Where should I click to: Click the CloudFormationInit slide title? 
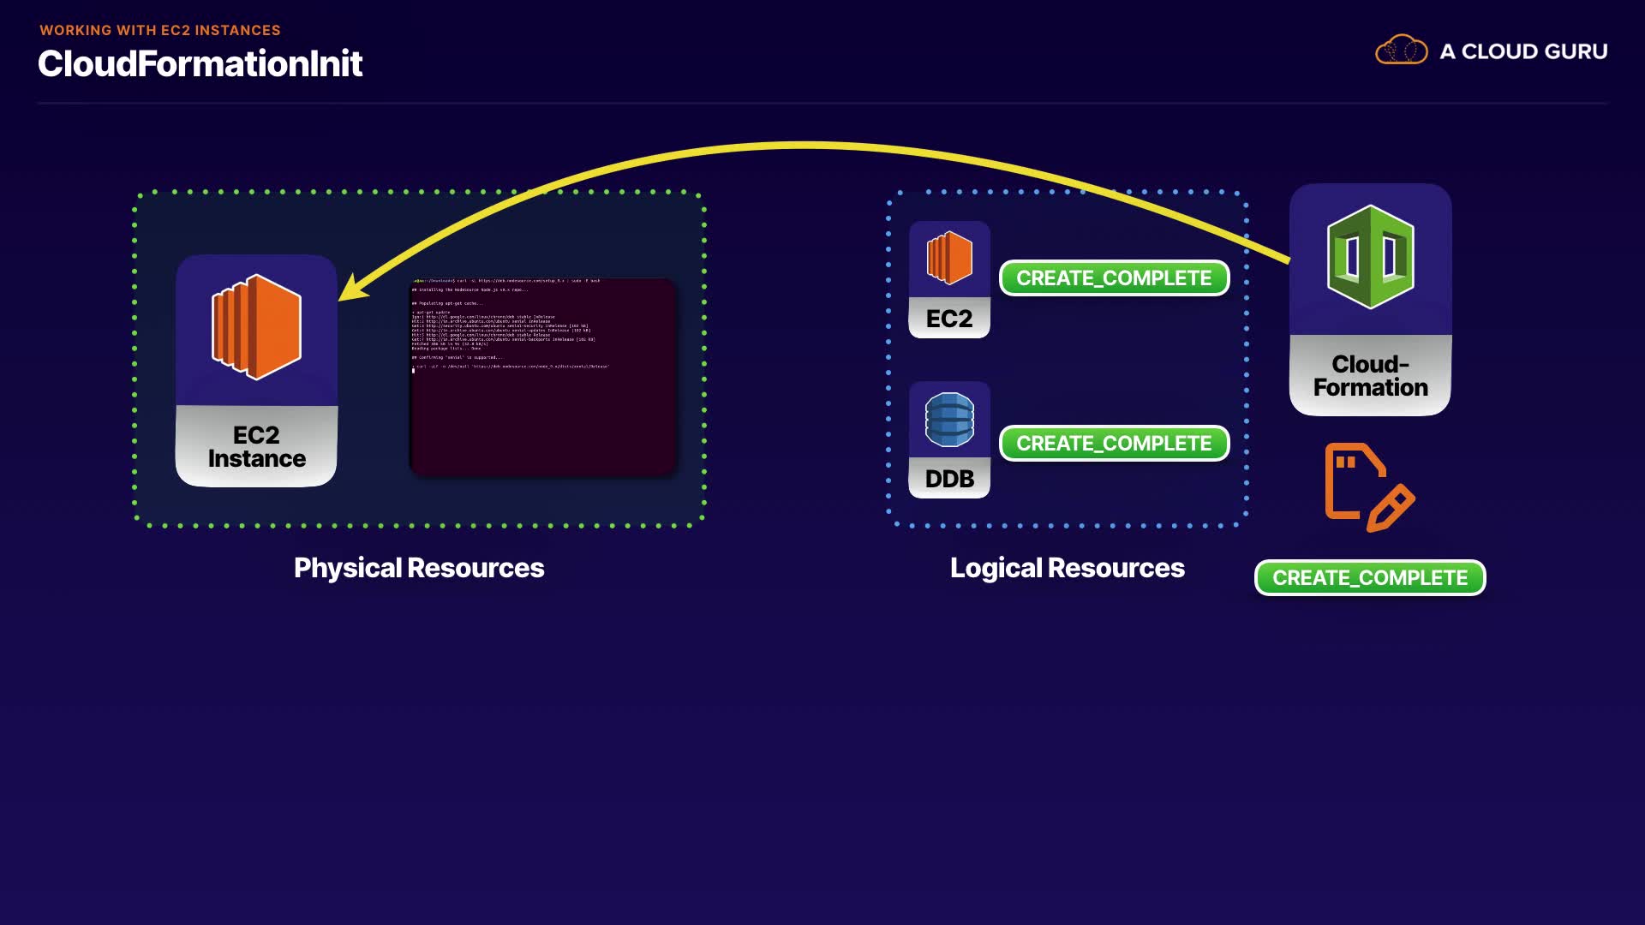click(200, 64)
